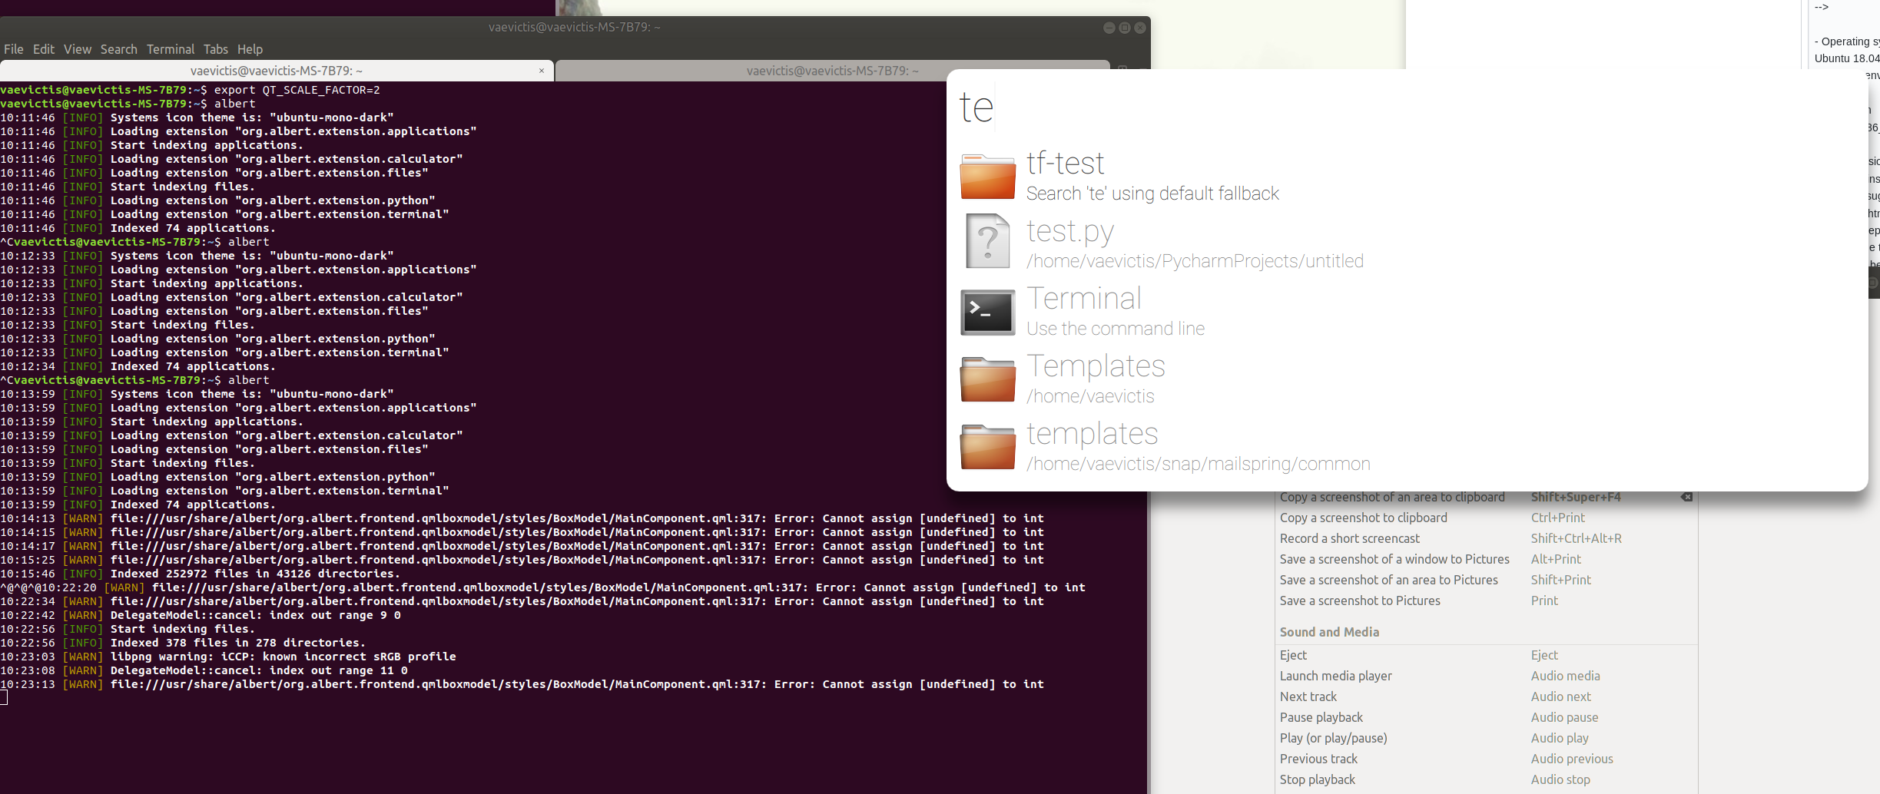Image resolution: width=1880 pixels, height=794 pixels.
Task: Select the 'Eject' shortcut entry
Action: pos(1293,654)
